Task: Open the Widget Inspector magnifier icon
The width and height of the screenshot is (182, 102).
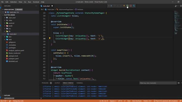Action: click(x=134, y=6)
